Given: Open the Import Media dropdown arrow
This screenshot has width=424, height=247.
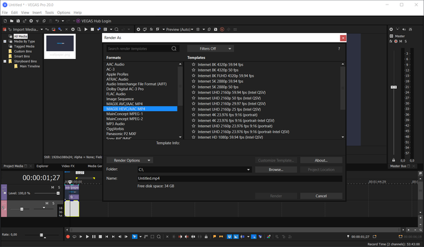Looking at the screenshot, I should point(42,29).
